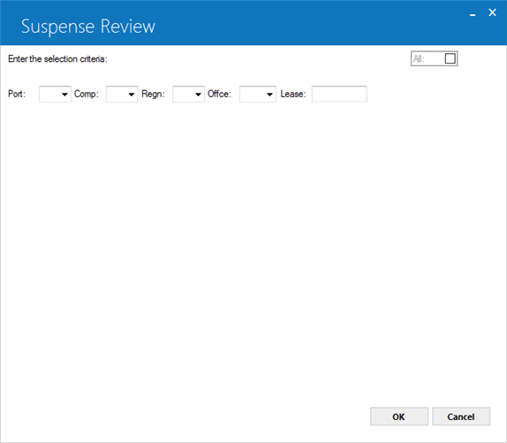Click the Office: label
This screenshot has height=443, width=507.
click(220, 94)
